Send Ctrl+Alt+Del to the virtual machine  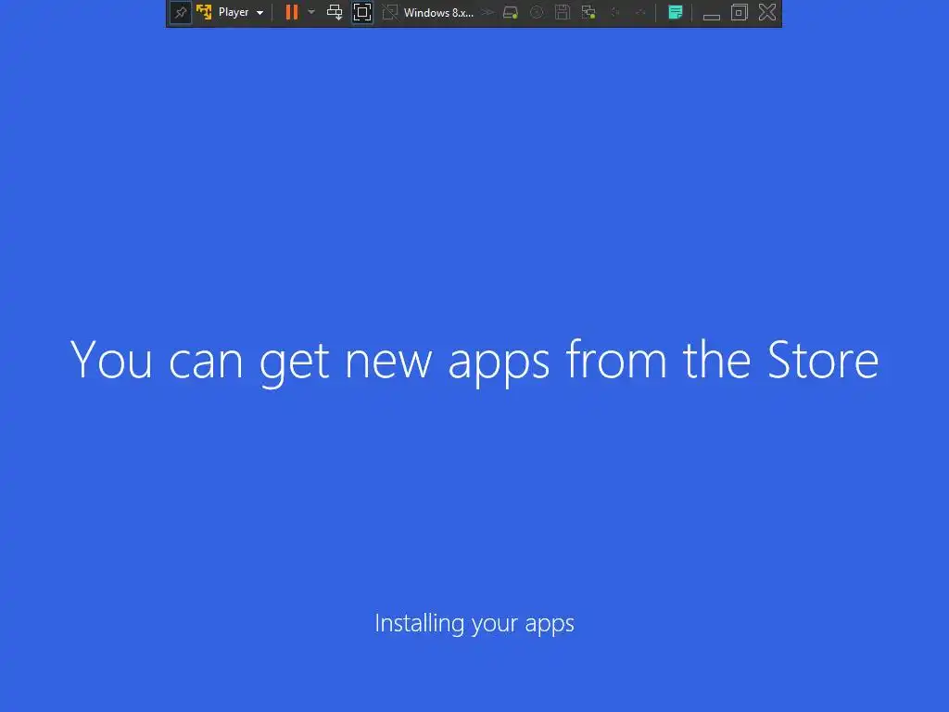point(335,13)
